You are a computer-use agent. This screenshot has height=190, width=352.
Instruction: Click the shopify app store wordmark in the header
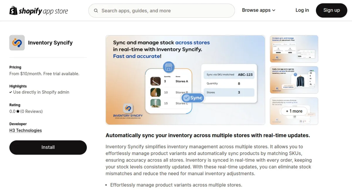point(43,11)
